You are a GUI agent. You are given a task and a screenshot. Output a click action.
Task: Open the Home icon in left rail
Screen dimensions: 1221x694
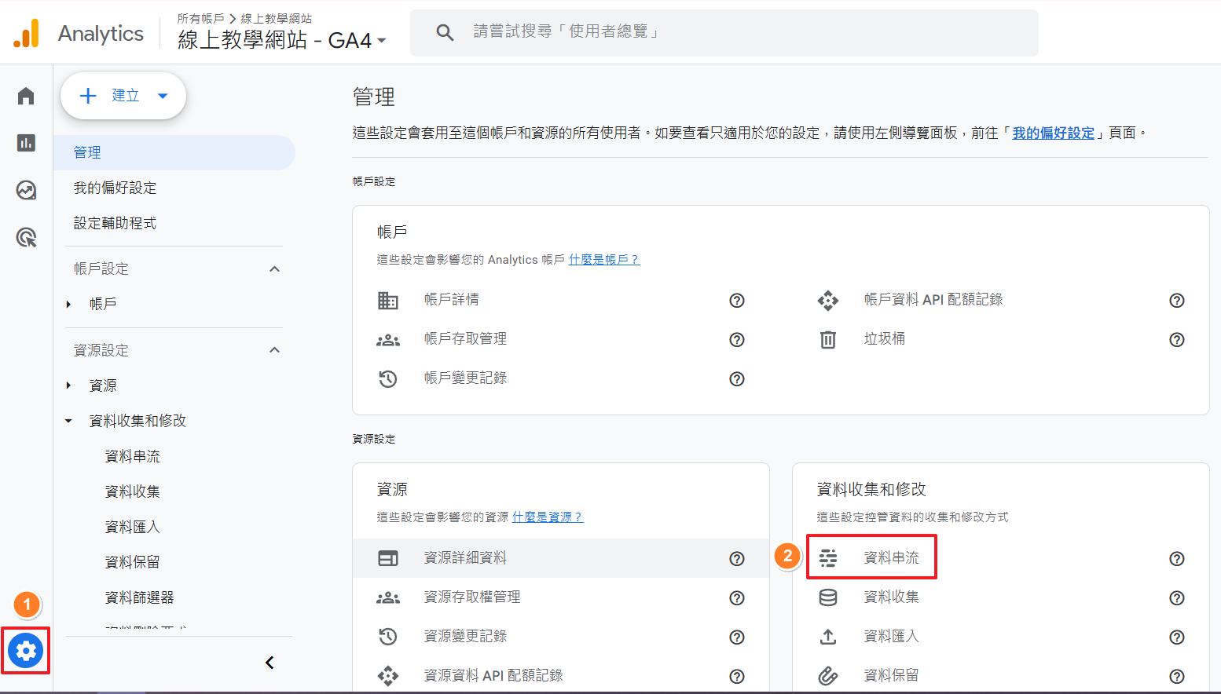point(26,96)
